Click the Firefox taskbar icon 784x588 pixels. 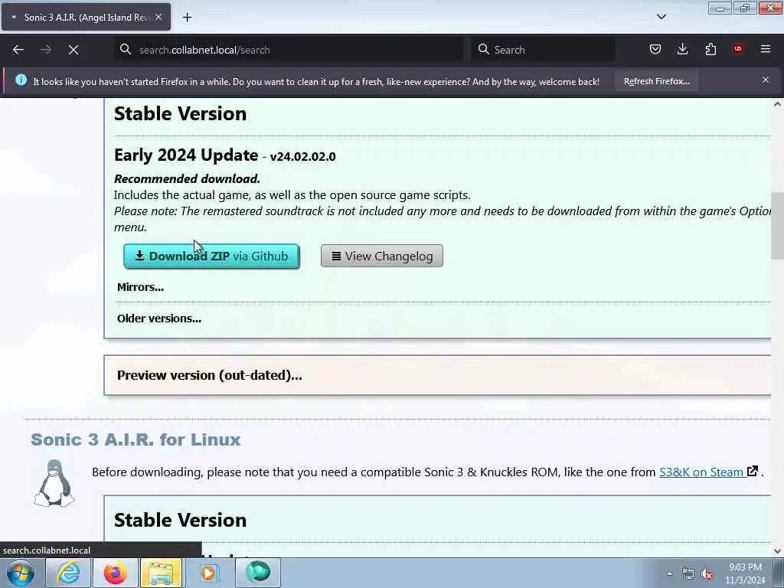116,573
